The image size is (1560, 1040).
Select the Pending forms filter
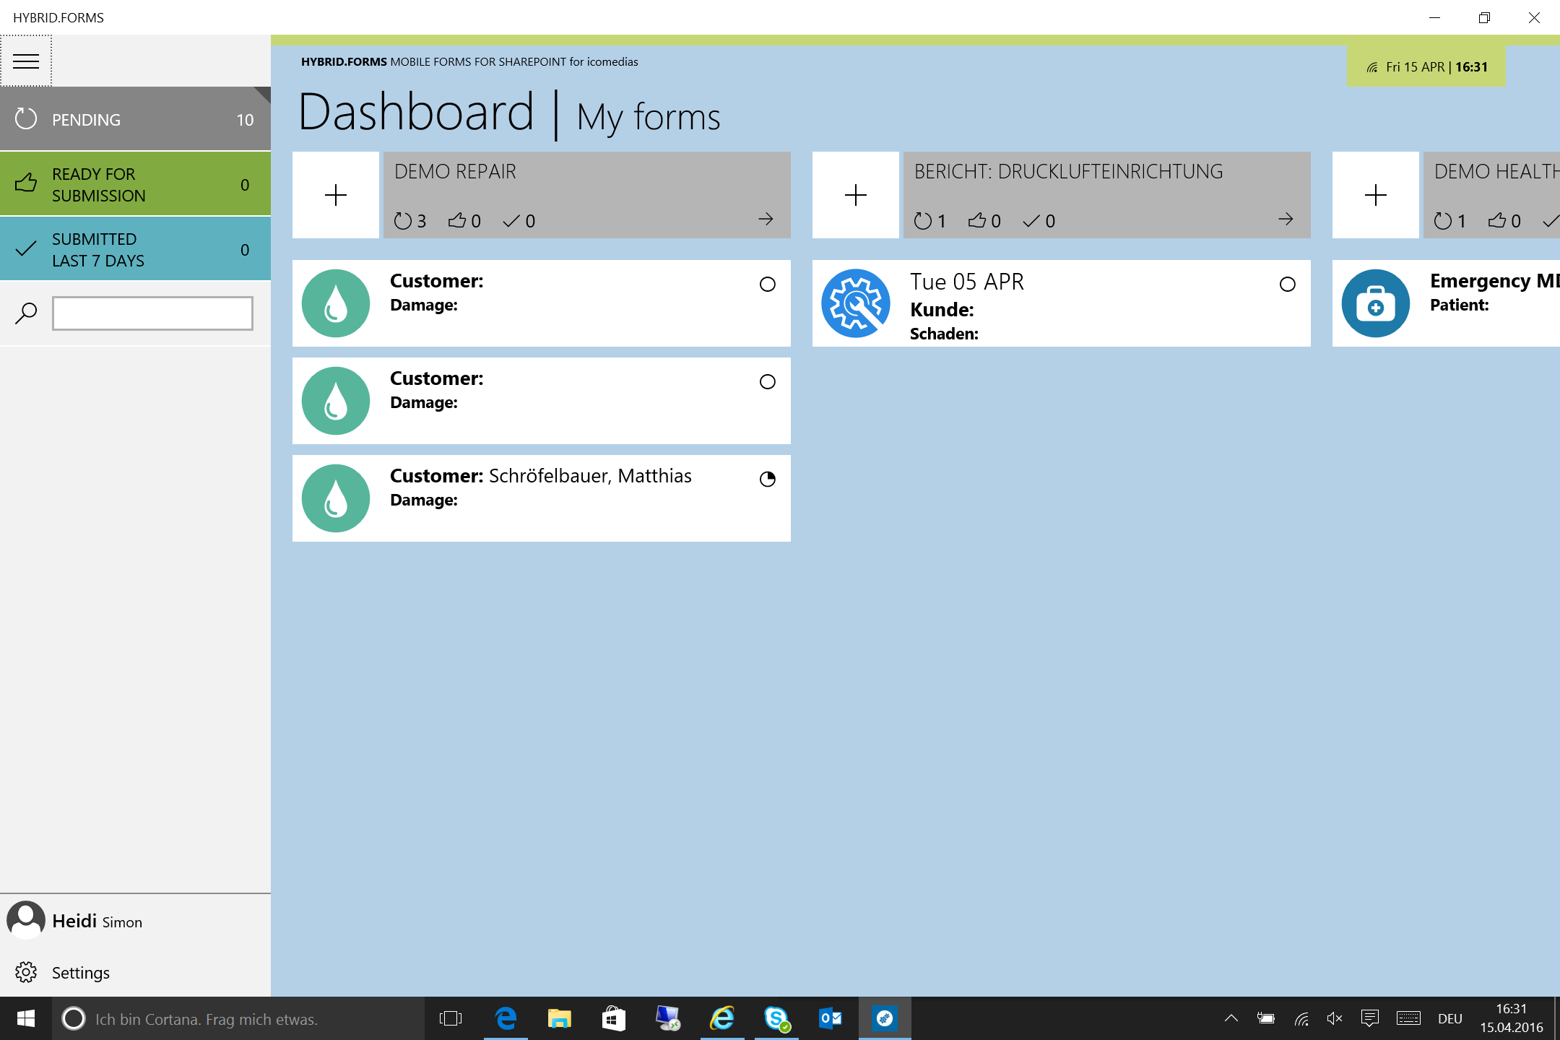pos(135,119)
